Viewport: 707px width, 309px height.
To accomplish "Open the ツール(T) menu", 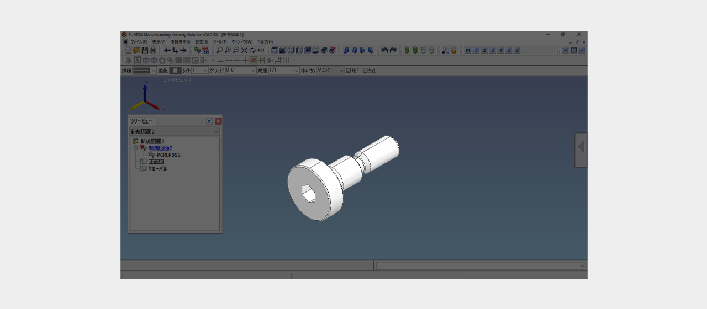I will point(219,42).
